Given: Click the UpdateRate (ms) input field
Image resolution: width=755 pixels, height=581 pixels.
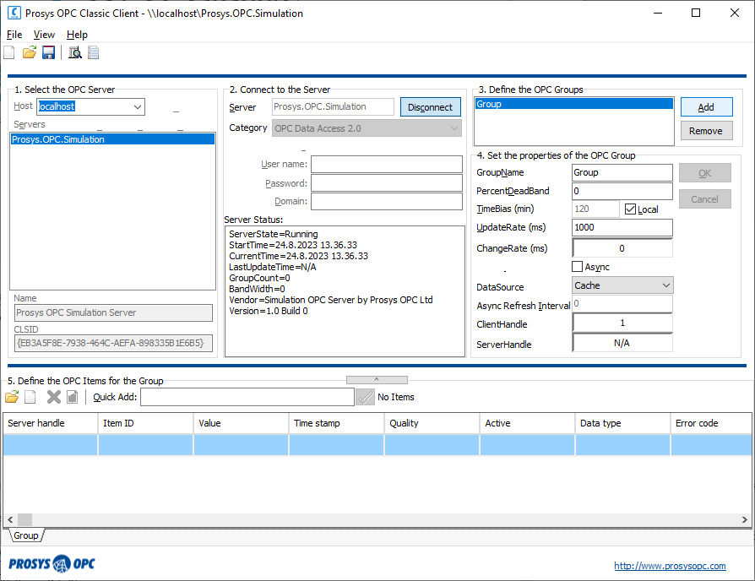Looking at the screenshot, I should 622,228.
